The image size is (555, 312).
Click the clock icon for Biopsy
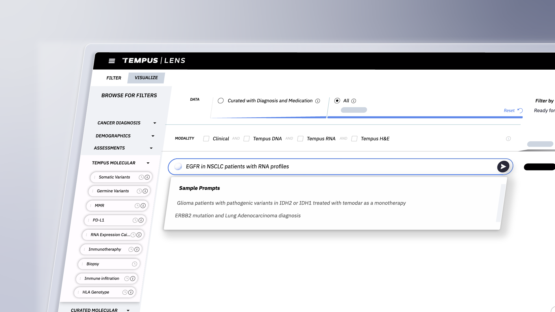coord(134,264)
